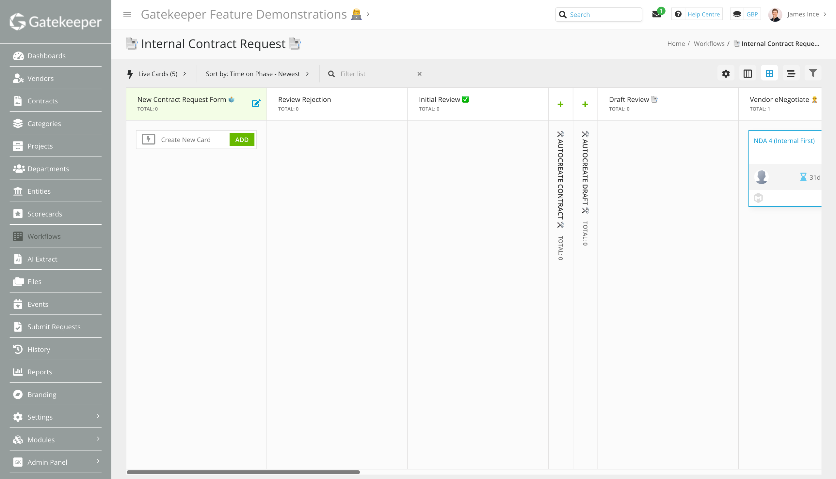Open the NDA 4 (Internal First) card
Image resolution: width=836 pixels, height=479 pixels.
pos(784,141)
